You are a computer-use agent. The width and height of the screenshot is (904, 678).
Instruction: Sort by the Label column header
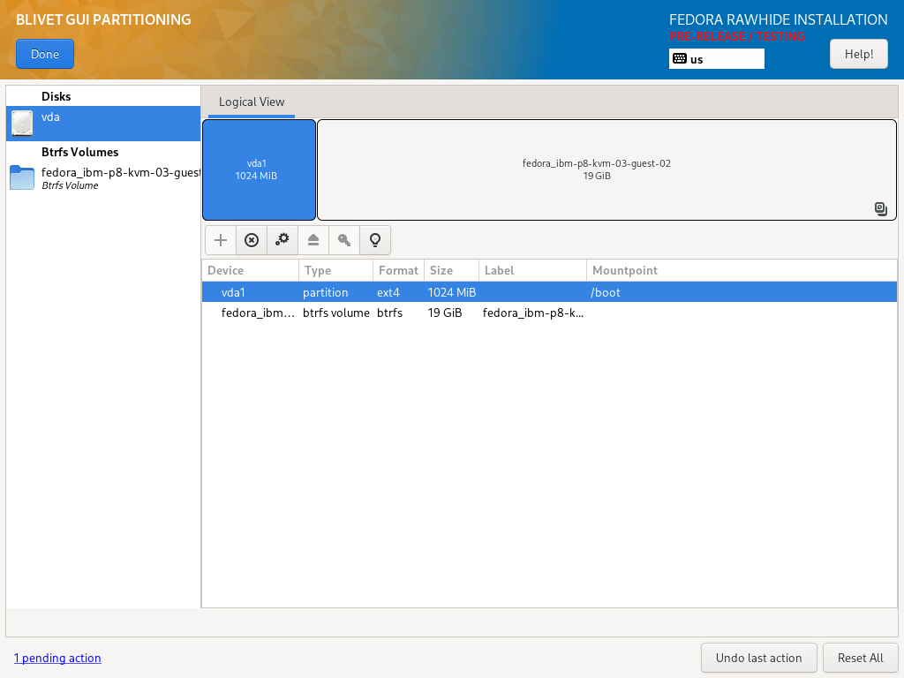coord(532,270)
